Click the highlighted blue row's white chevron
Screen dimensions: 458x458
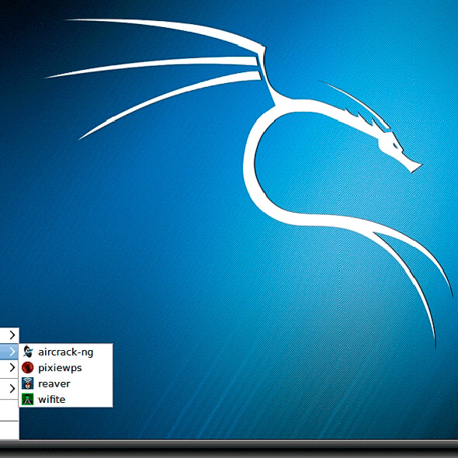pos(12,352)
